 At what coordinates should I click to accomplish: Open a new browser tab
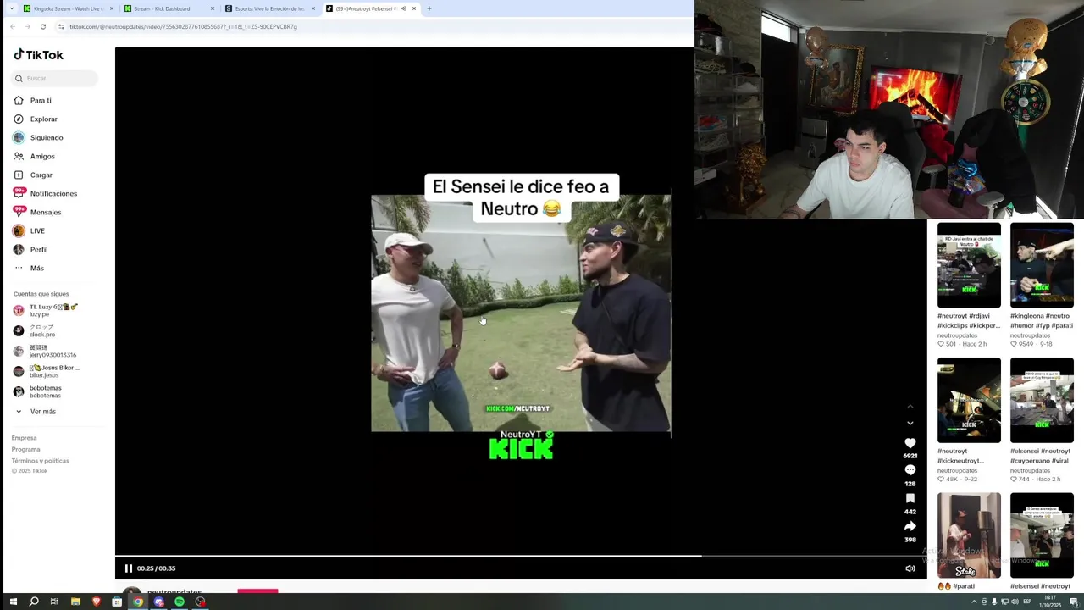(429, 8)
